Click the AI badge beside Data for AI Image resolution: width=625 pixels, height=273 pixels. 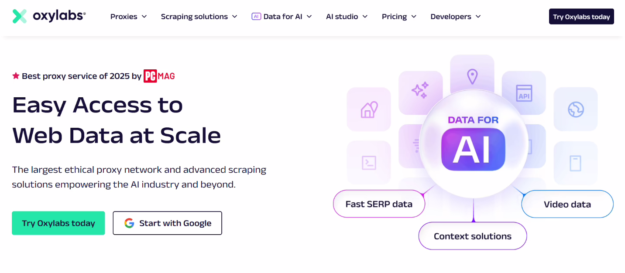tap(256, 16)
